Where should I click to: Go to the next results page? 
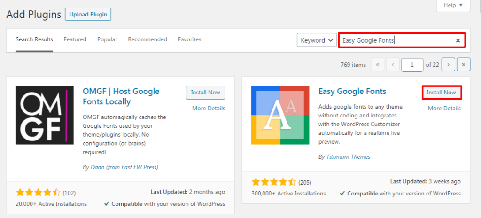[x=448, y=65]
